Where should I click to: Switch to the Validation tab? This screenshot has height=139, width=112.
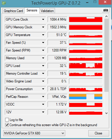tap(47, 11)
